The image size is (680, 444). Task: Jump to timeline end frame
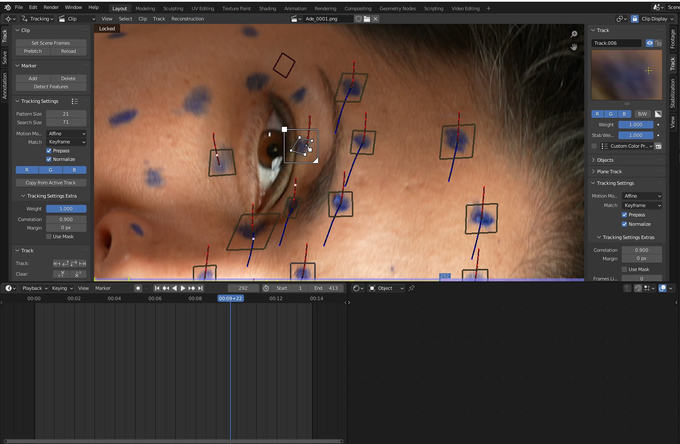[200, 288]
